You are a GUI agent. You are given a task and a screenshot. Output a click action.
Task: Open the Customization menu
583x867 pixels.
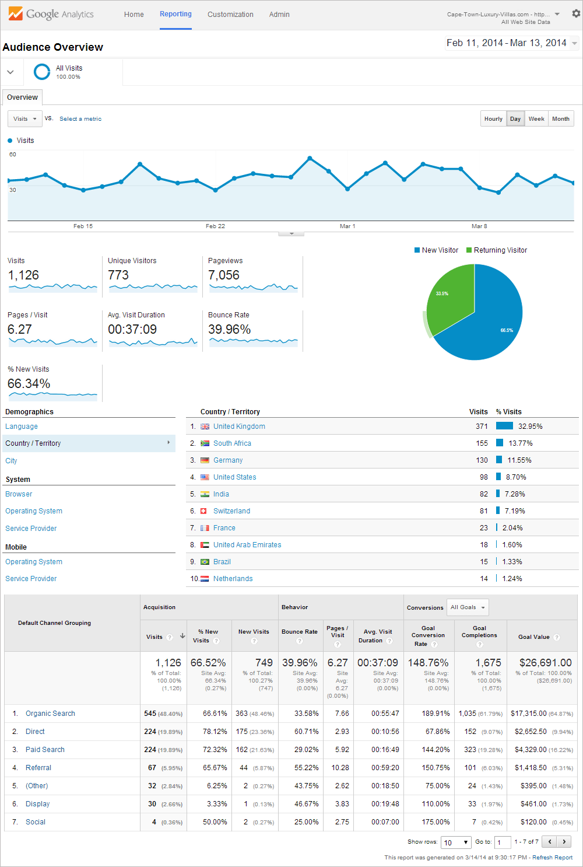click(230, 15)
